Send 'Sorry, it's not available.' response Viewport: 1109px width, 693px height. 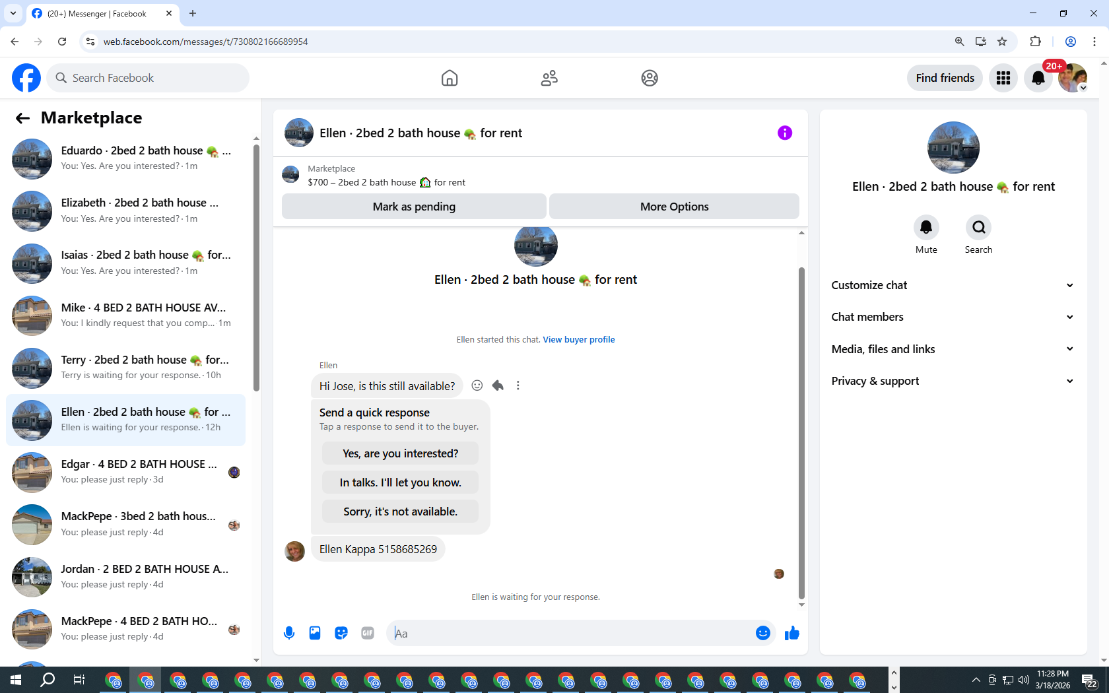pos(400,511)
